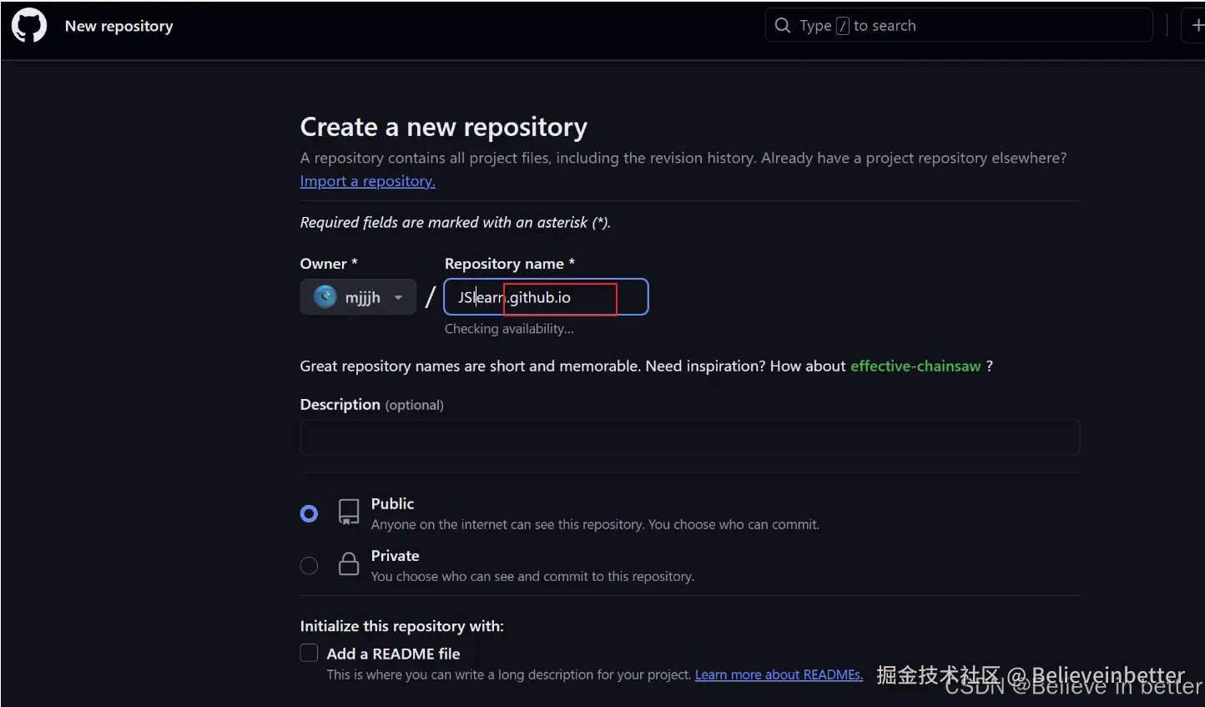Viewport: 1205px width, 707px height.
Task: Use the suggested name effective-chainsaw
Action: click(x=915, y=366)
